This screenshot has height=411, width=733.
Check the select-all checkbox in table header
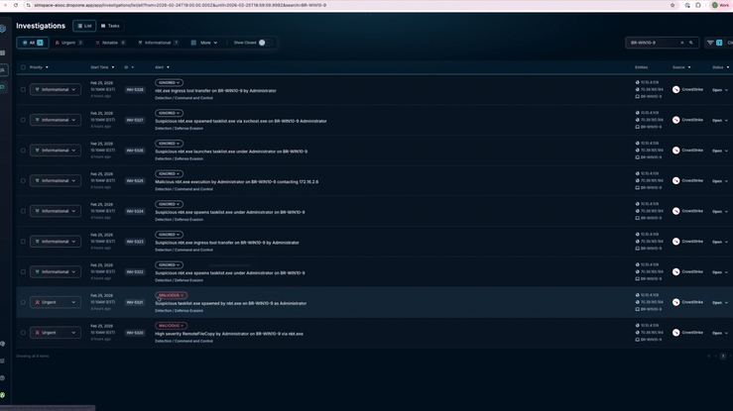[x=23, y=67]
